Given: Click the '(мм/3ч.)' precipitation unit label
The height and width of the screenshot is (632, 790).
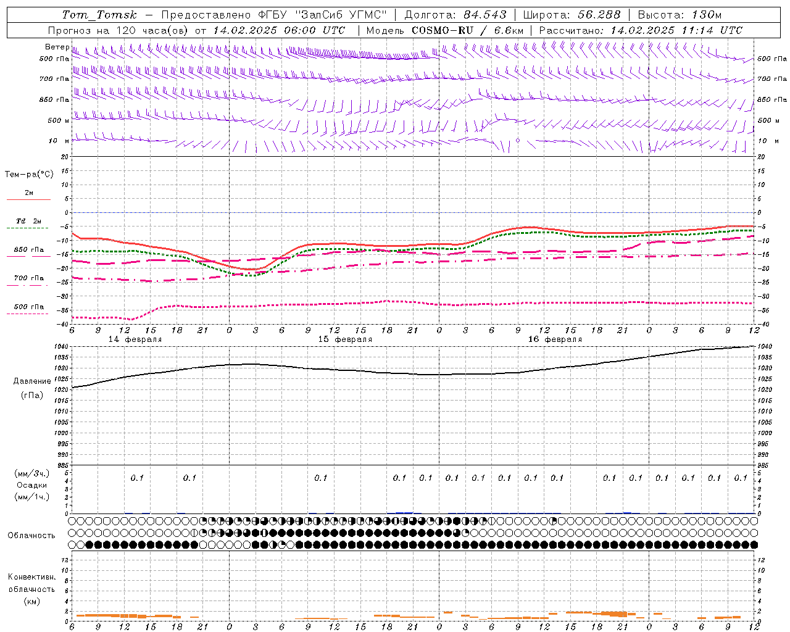Looking at the screenshot, I should (x=32, y=473).
